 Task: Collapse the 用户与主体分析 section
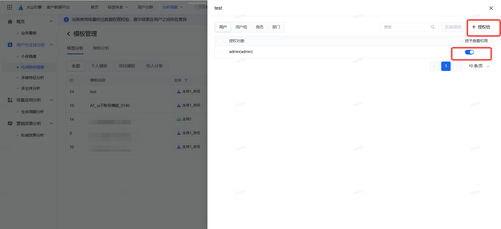click(x=51, y=45)
